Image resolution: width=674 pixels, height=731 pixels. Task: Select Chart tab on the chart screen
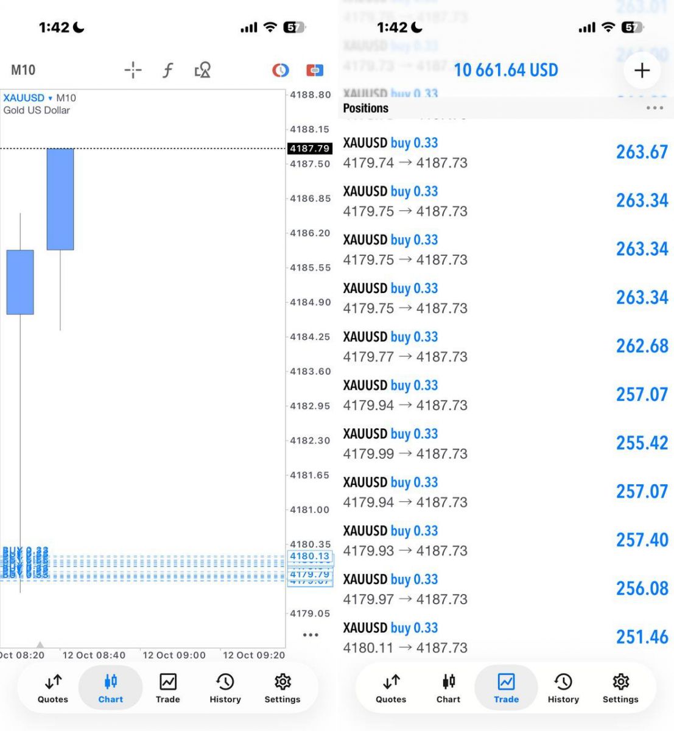[111, 688]
